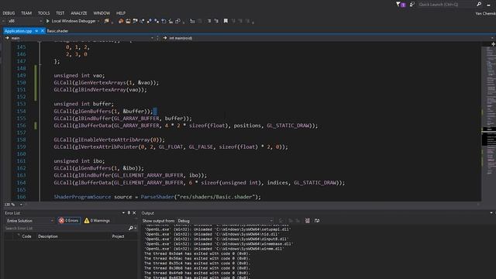Image resolution: width=496 pixels, height=279 pixels.
Task: Expand the Local Windows Debugger dropdown arrow
Action: point(98,21)
